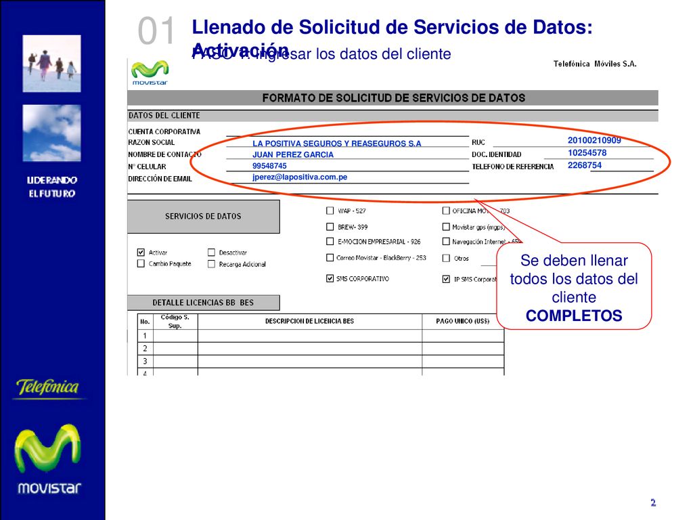The height and width of the screenshot is (520, 693).
Task: Click the DIRECCIÓN DE EMAIL label
Action: click(x=160, y=179)
